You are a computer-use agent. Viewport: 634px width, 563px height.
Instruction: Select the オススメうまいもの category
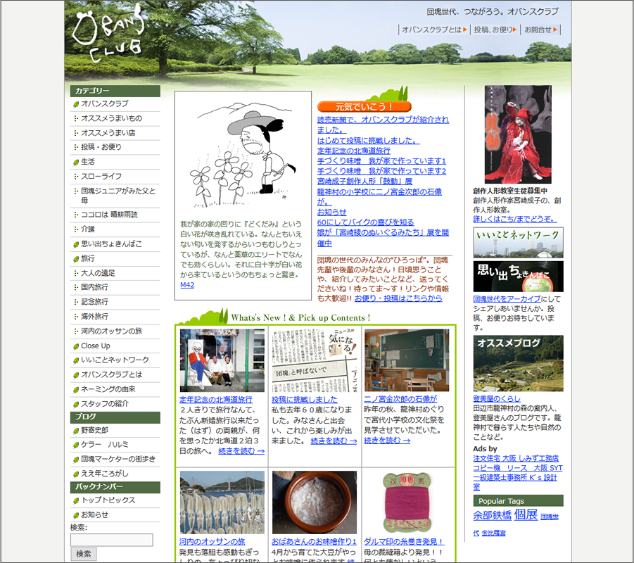(x=111, y=118)
